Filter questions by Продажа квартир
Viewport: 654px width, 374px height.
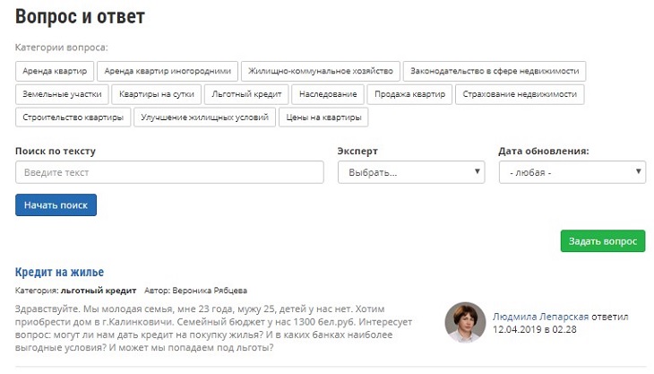pyautogui.click(x=410, y=94)
